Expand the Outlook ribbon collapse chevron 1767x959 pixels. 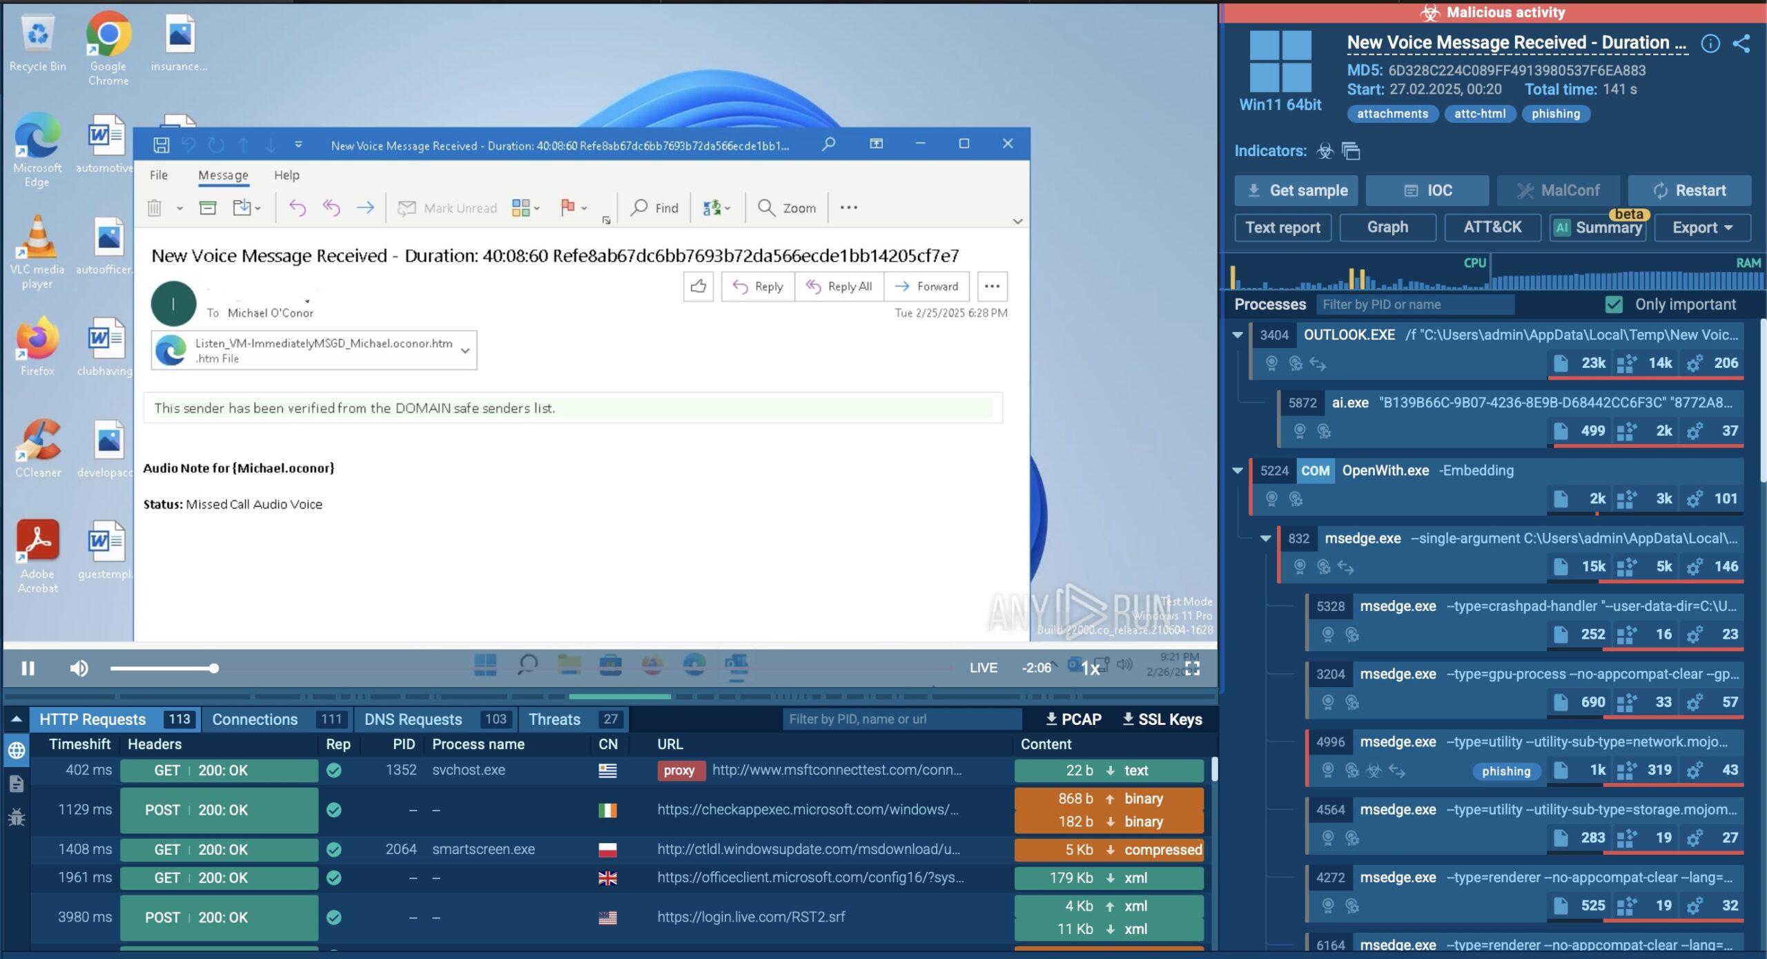(1017, 221)
